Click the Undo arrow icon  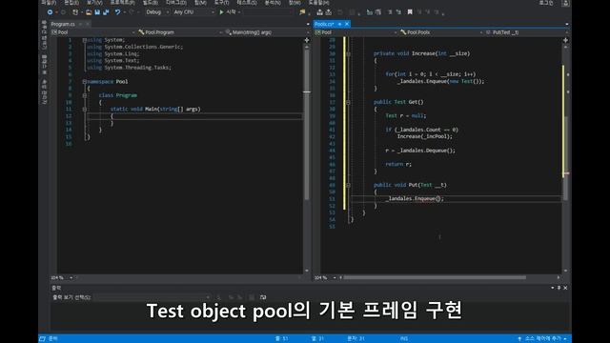117,12
